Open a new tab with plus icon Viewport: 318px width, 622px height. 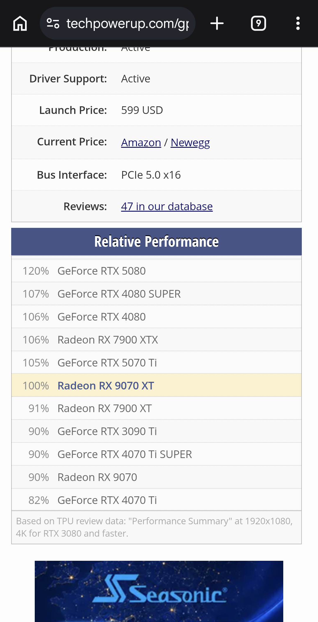[x=217, y=23]
